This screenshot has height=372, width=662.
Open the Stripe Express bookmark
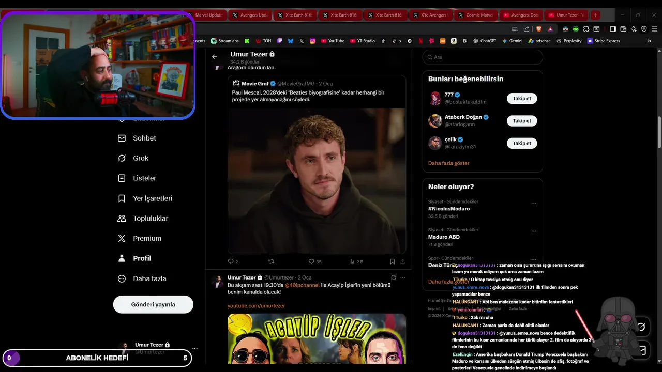click(x=604, y=41)
